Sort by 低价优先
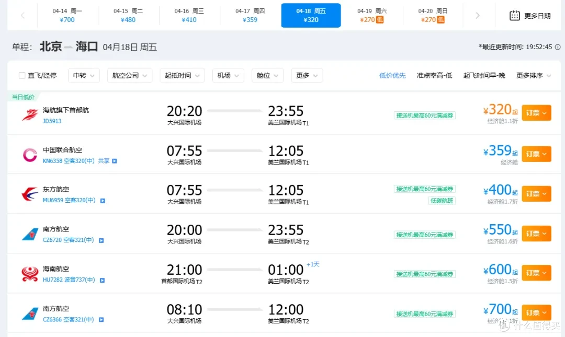The height and width of the screenshot is (337, 565). 392,75
